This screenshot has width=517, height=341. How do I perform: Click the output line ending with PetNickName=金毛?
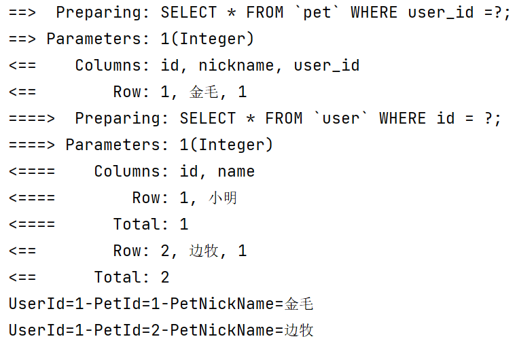[161, 304]
